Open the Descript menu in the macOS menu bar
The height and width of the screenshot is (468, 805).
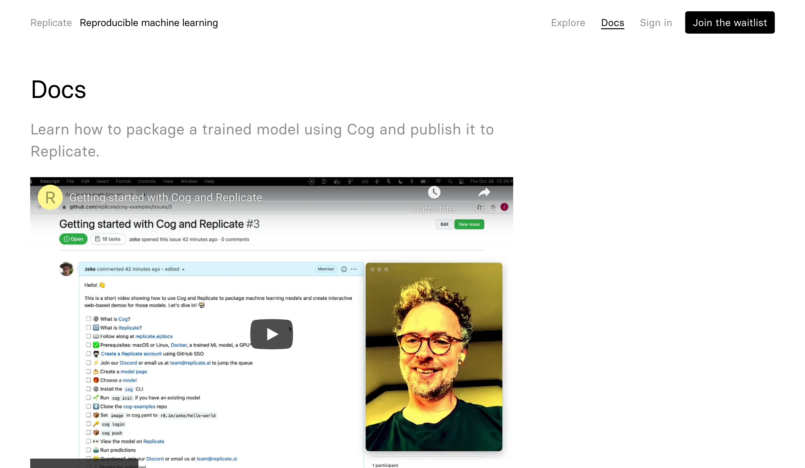tap(49, 181)
